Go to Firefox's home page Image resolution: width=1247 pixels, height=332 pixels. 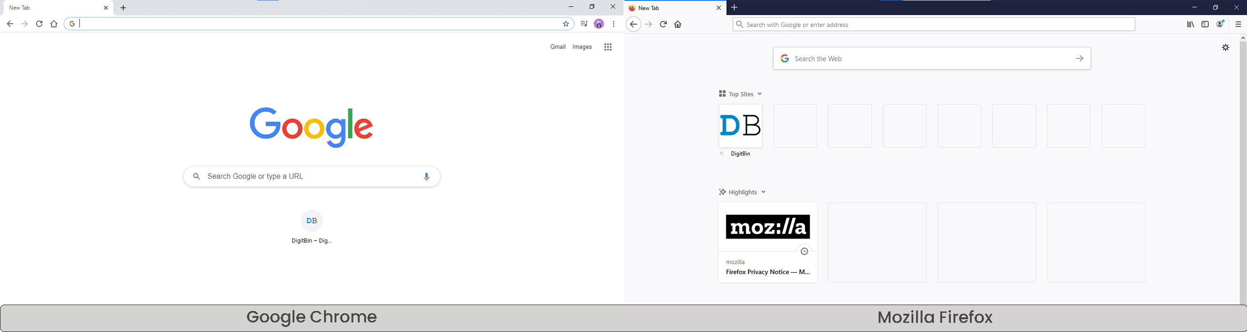678,25
